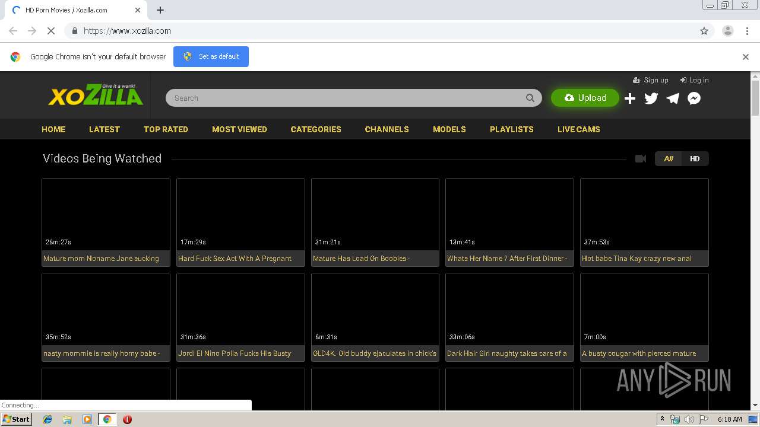The height and width of the screenshot is (427, 760).
Task: Open the MOST VIEWED menu item
Action: click(239, 129)
